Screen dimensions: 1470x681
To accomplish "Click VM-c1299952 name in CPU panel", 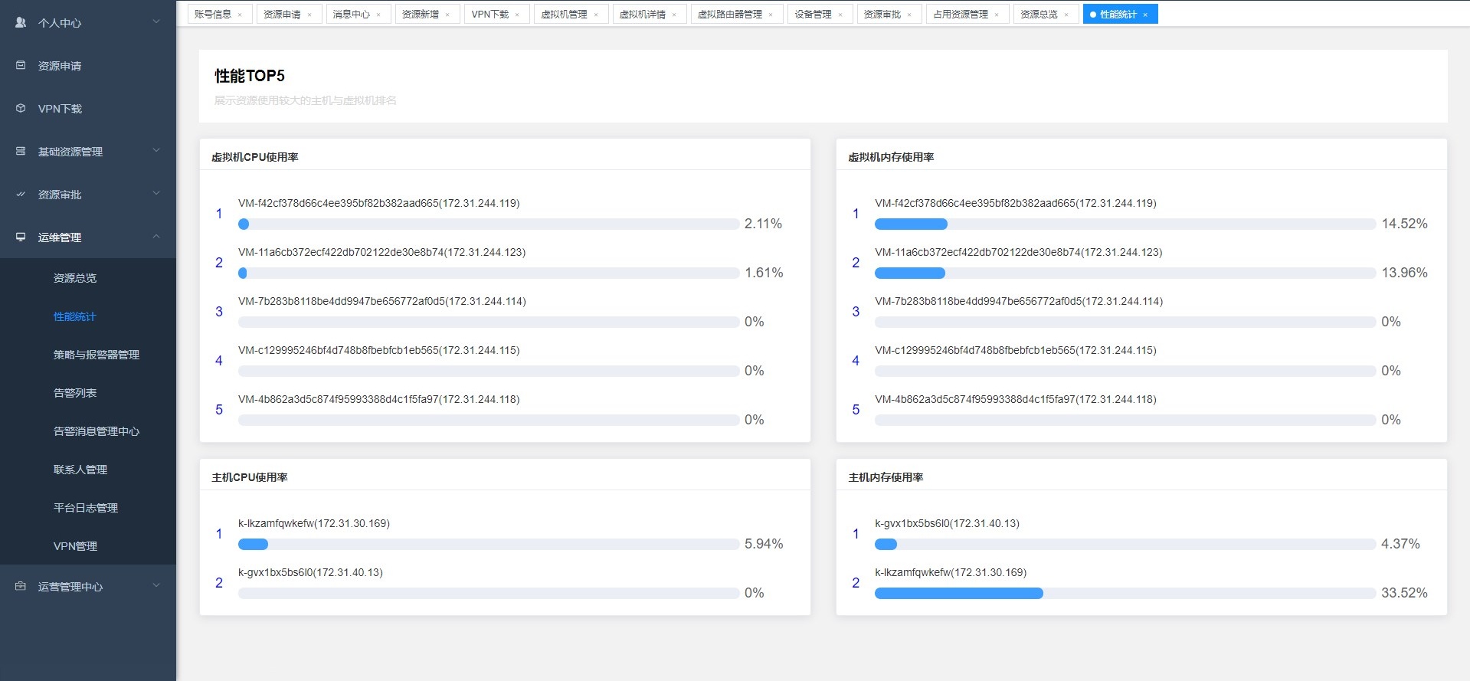I will coord(378,351).
